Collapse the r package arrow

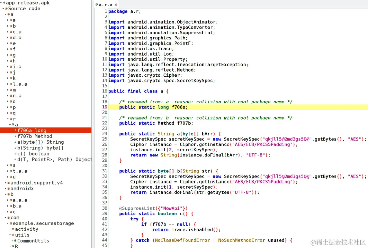click(x=8, y=119)
